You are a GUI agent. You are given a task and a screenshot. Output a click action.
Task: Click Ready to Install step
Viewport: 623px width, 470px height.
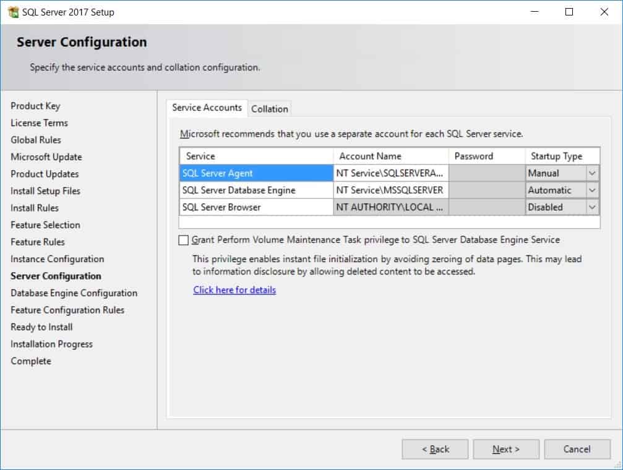pos(41,327)
